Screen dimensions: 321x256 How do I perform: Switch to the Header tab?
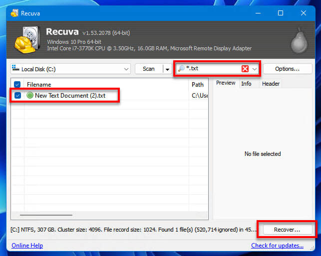pos(271,84)
